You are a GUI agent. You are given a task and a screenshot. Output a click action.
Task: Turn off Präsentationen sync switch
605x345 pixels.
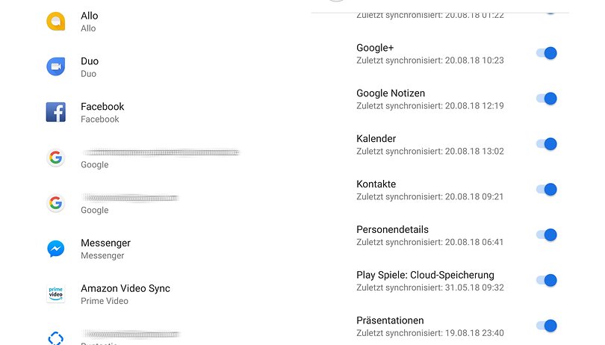point(547,326)
